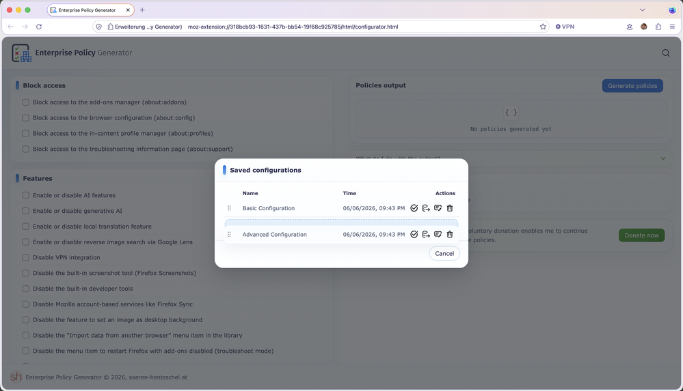Screen dimensions: 683x391
Task: Toggle reverse image search via Google Lens
Action: [x=26, y=242]
